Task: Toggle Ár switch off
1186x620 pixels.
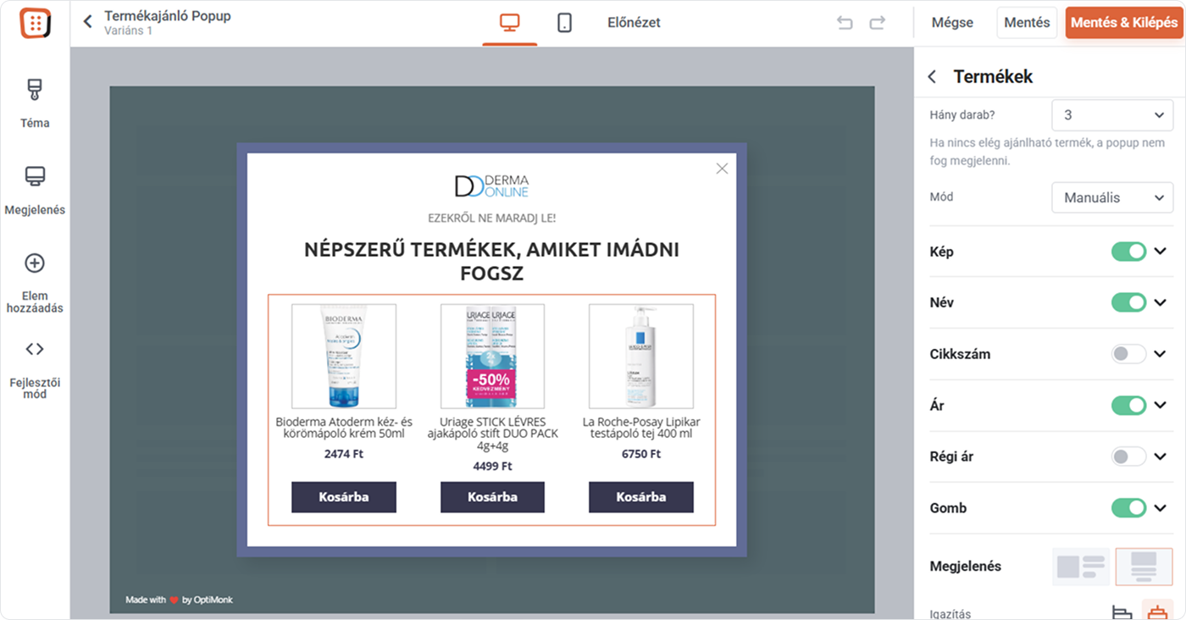Action: coord(1128,406)
